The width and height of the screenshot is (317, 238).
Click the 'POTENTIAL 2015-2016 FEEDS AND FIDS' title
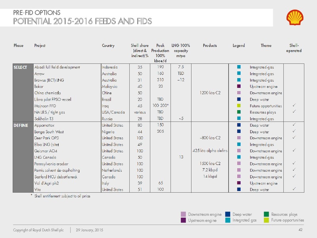click(x=82, y=21)
